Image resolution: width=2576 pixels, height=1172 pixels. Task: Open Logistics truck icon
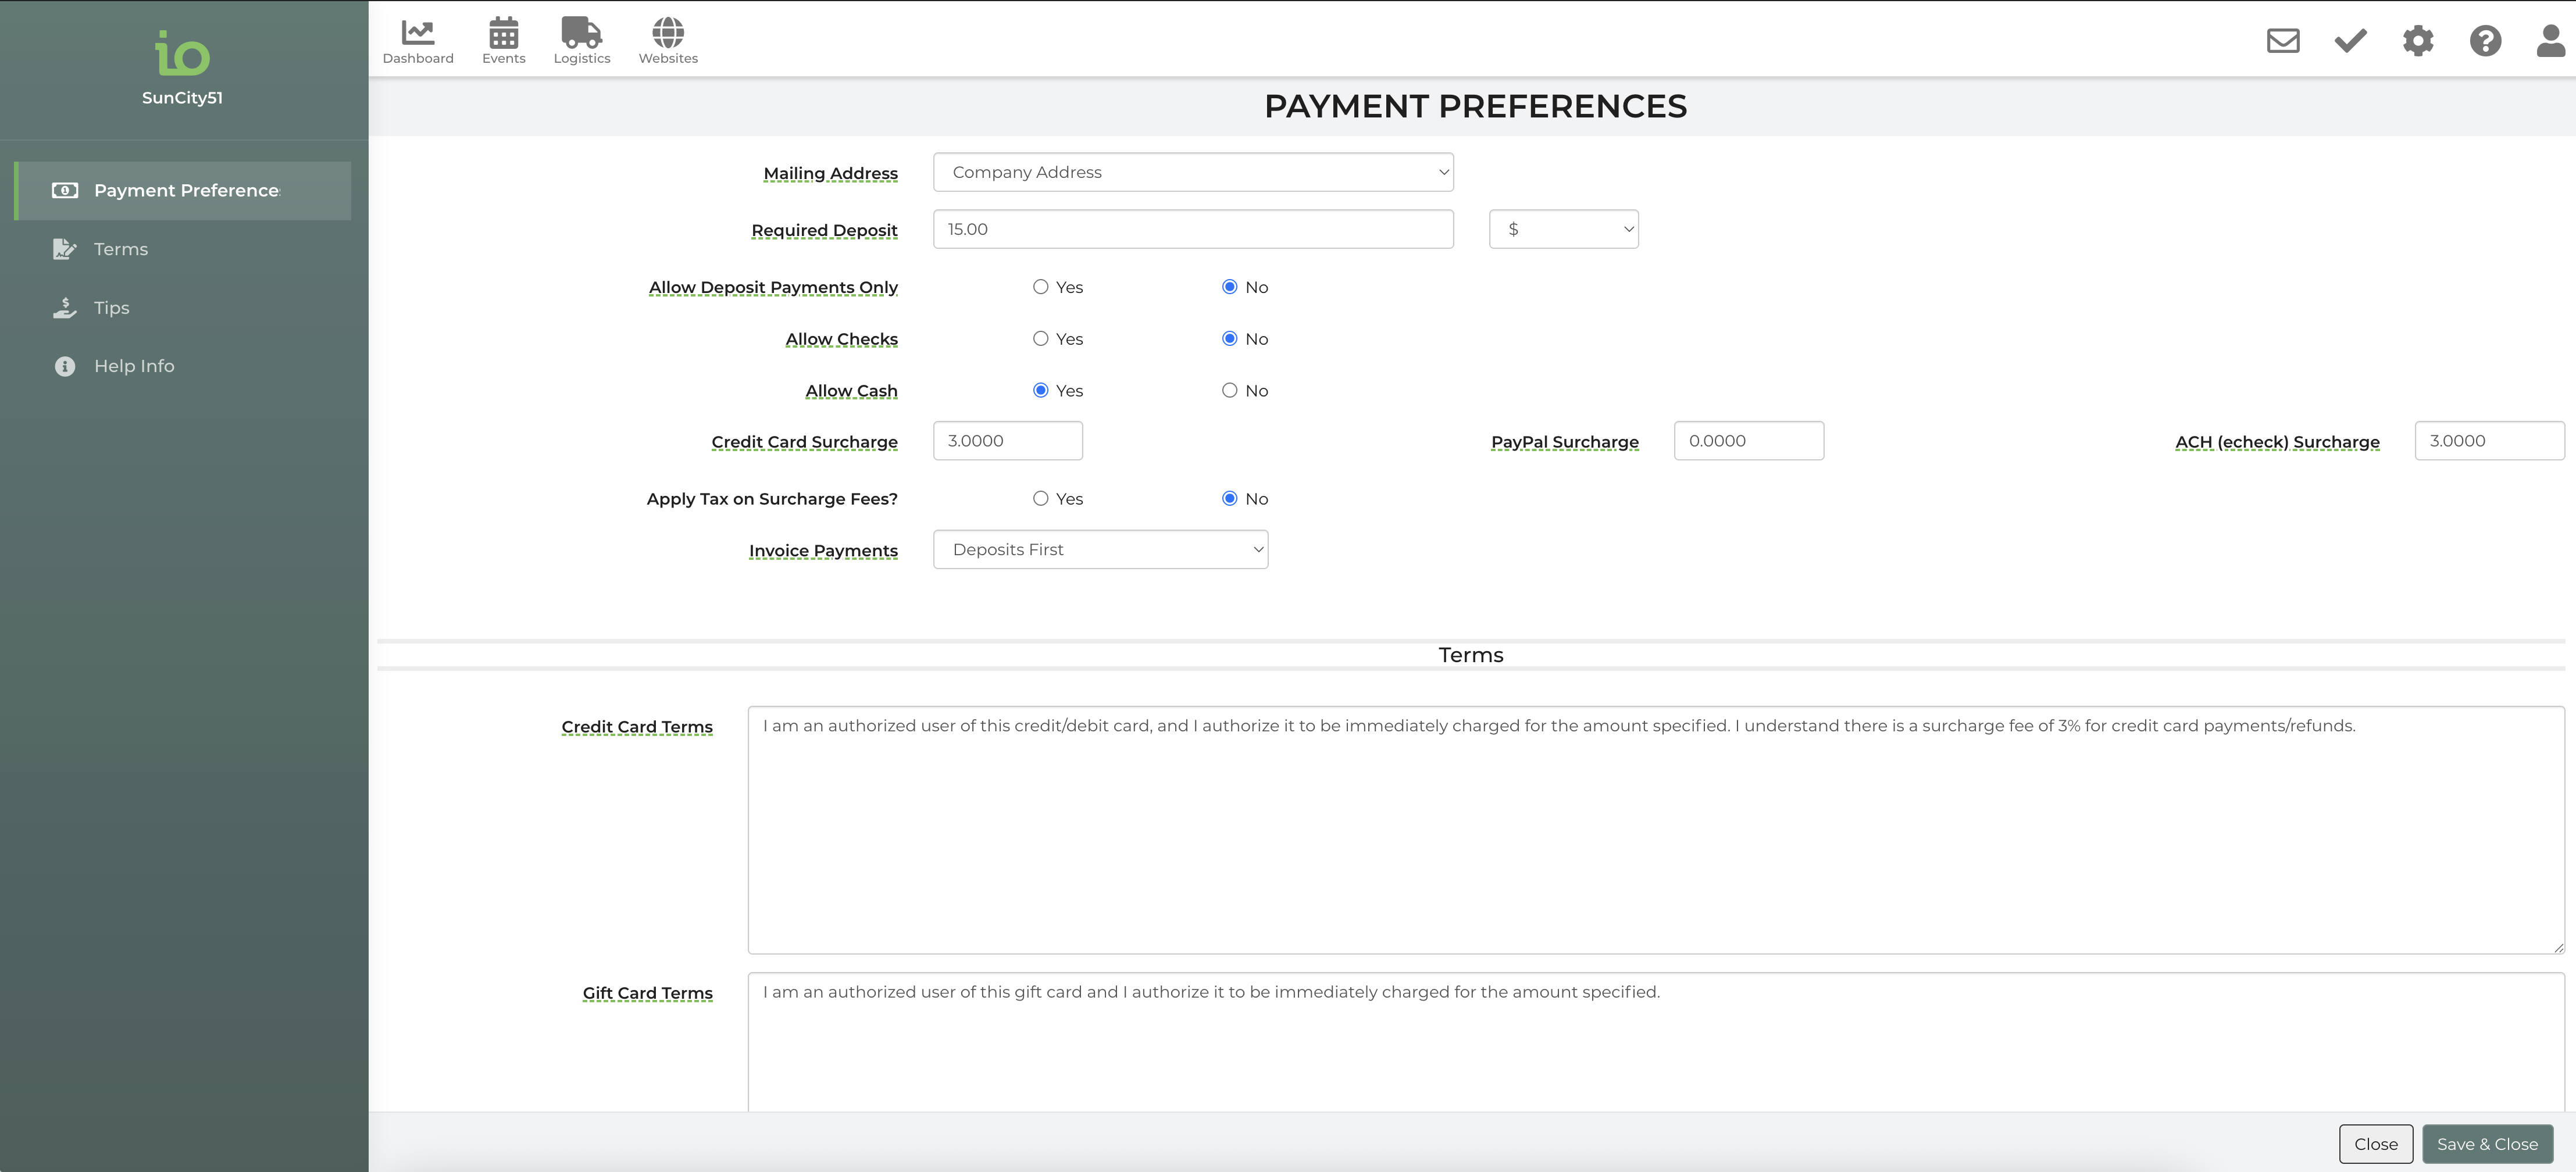[x=581, y=40]
